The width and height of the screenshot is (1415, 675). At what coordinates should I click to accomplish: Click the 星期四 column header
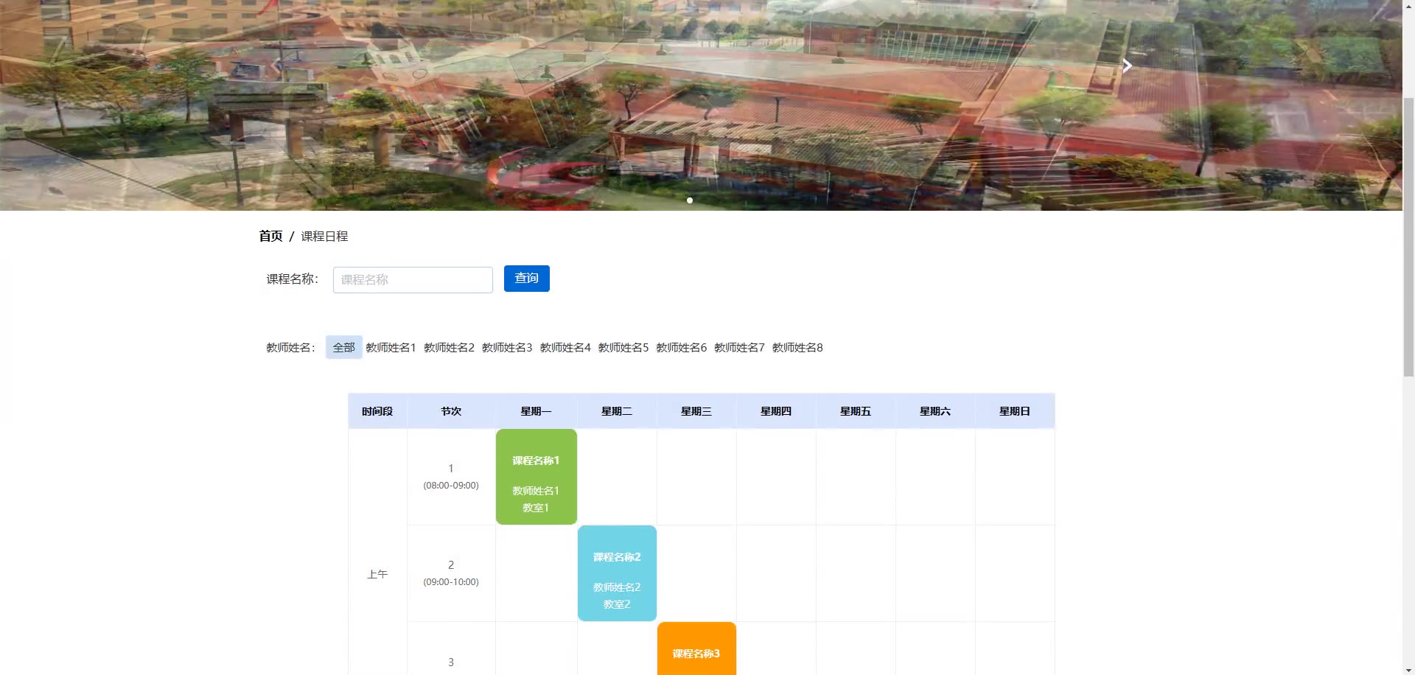pos(776,411)
